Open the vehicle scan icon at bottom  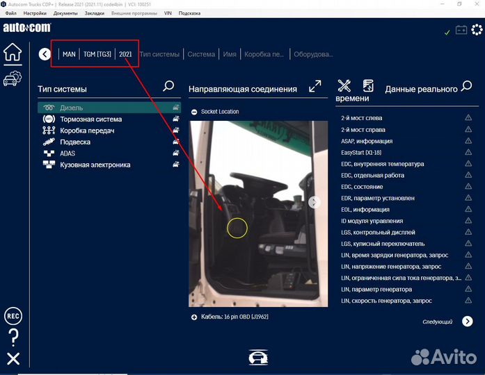point(258,358)
